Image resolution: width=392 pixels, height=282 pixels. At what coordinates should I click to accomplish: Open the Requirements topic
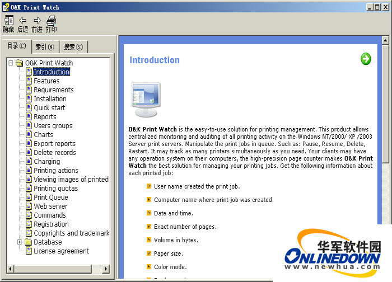pyautogui.click(x=54, y=90)
